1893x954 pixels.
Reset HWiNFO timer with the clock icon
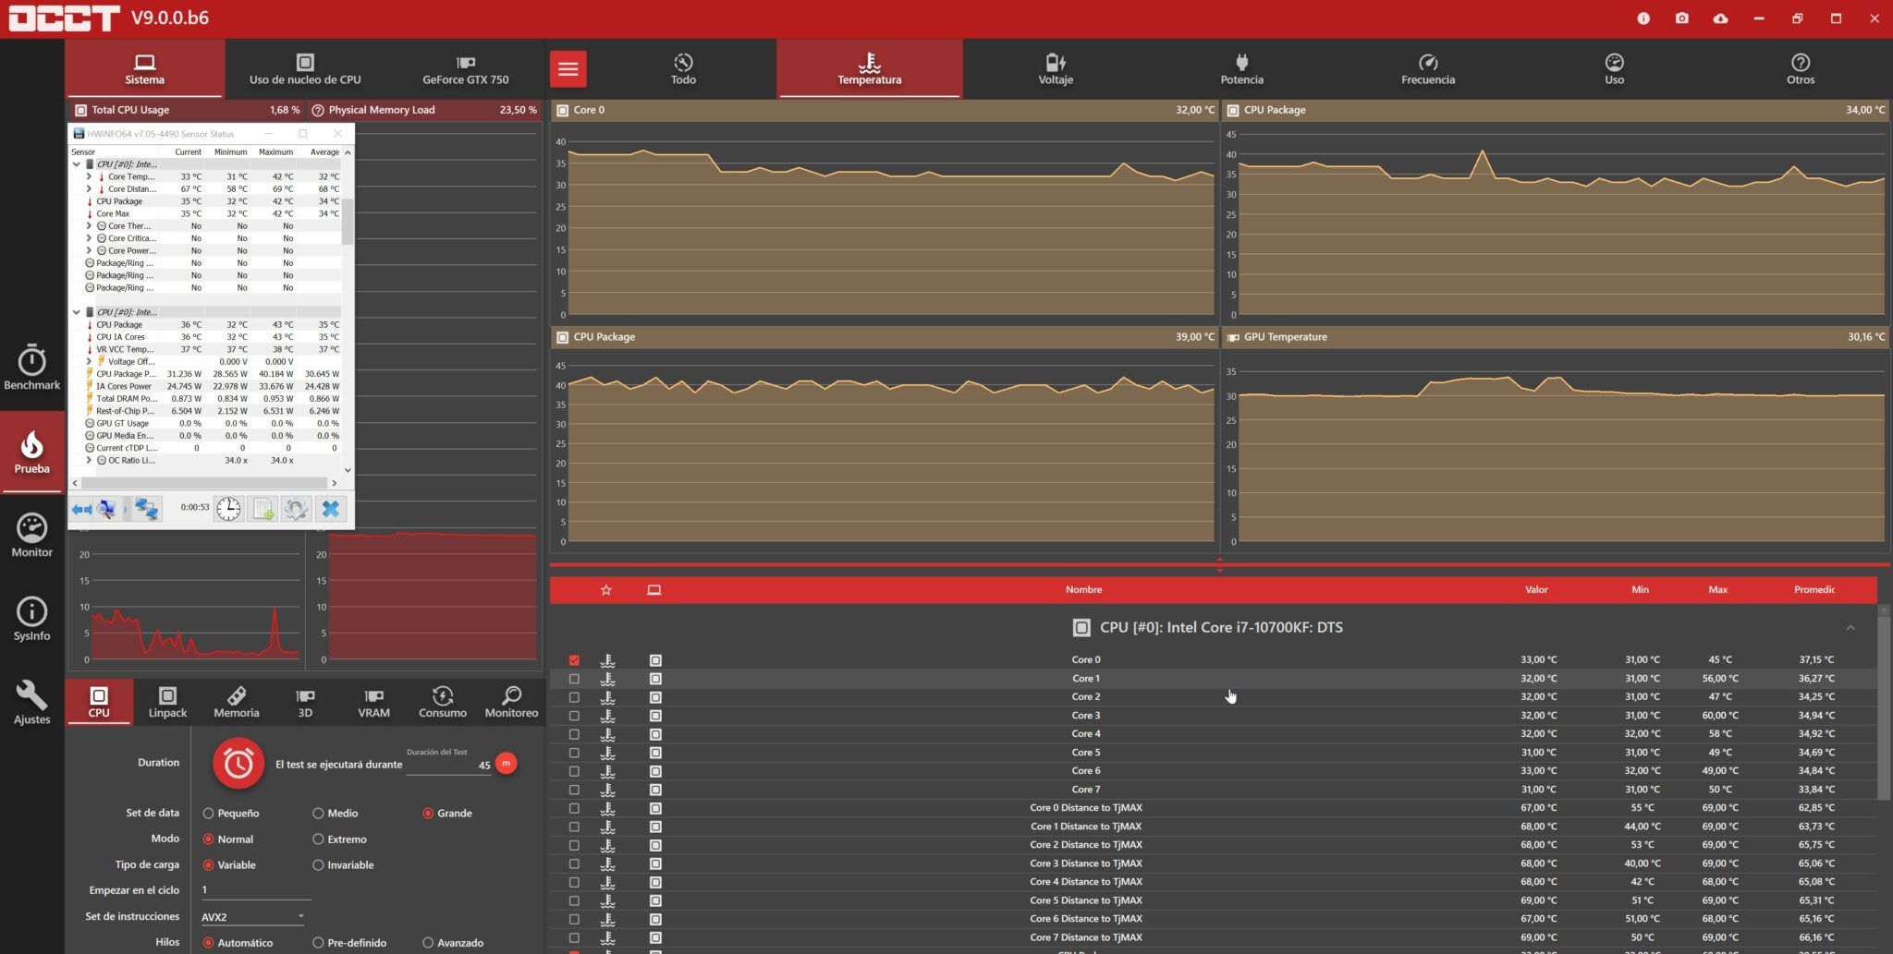228,509
